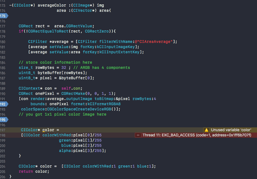Click the EXC_BAD_ACCESS error message text
The width and height of the screenshot is (257, 179).
tap(177, 135)
